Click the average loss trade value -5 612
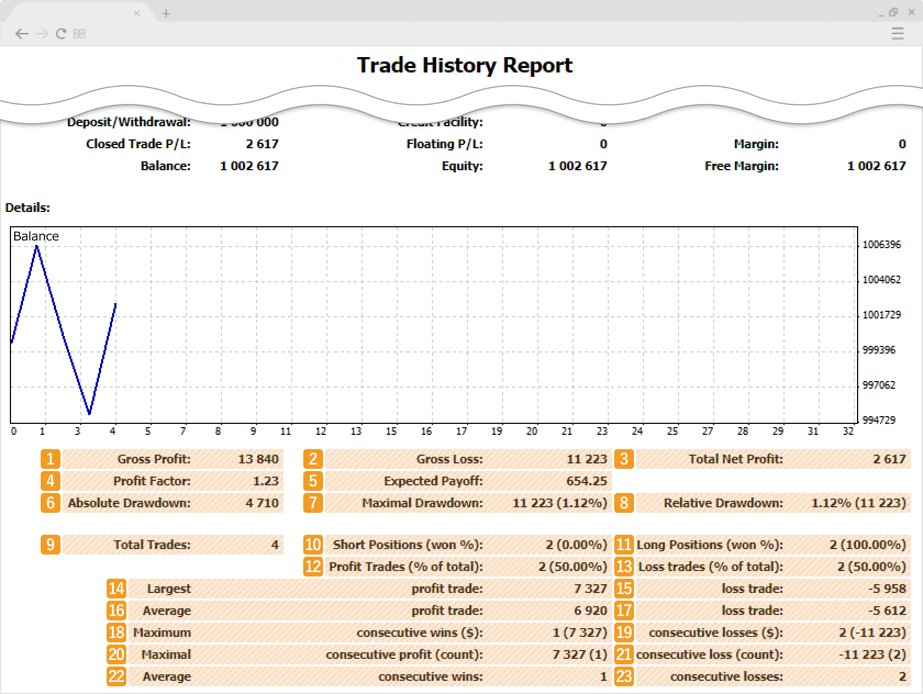The image size is (923, 694). [x=887, y=611]
